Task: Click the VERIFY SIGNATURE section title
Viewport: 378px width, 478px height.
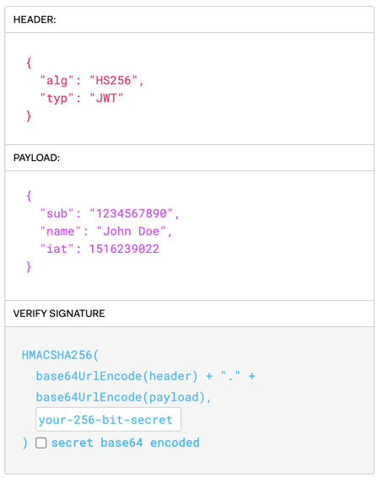Action: tap(59, 314)
